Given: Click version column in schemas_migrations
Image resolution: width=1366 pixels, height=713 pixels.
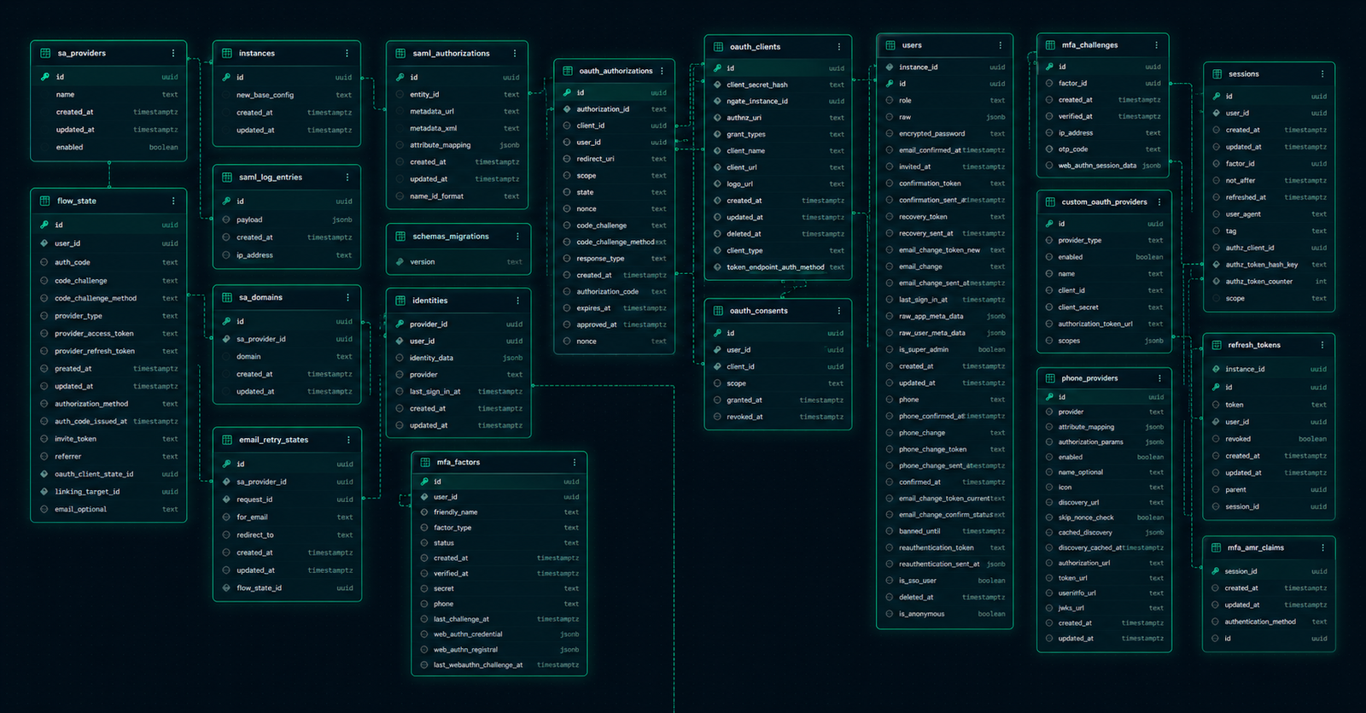Looking at the screenshot, I should tap(458, 262).
